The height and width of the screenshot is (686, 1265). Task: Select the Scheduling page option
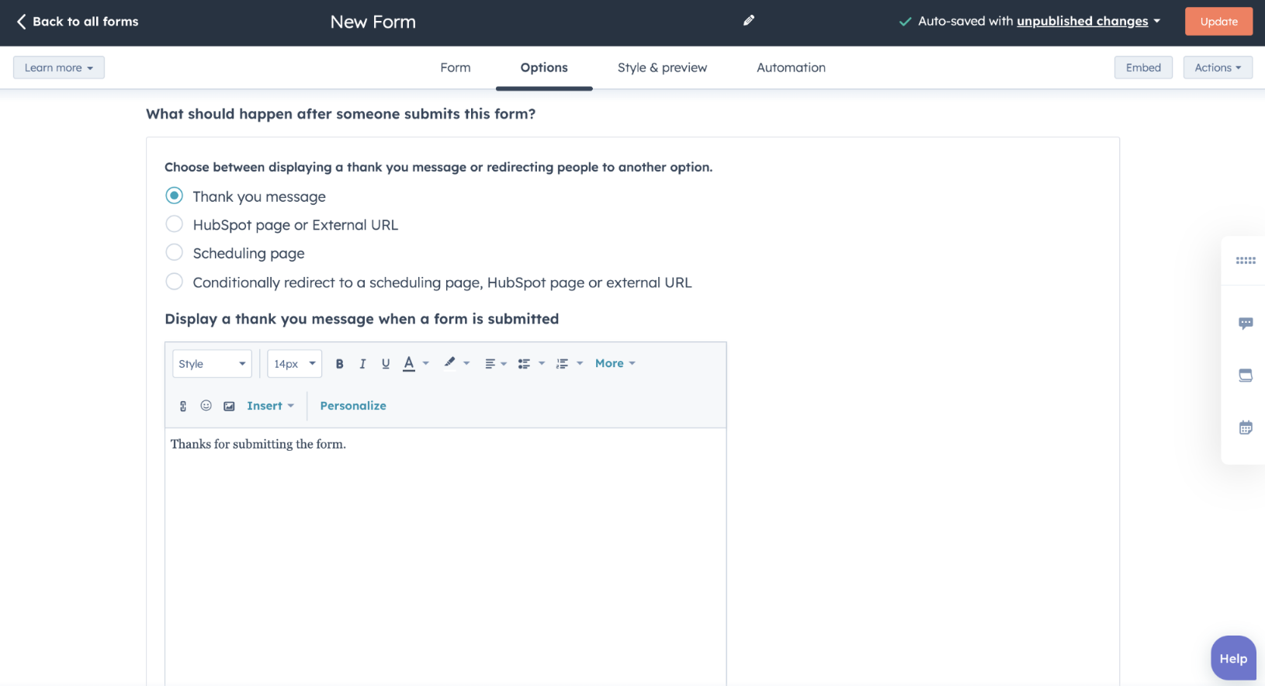tap(175, 253)
